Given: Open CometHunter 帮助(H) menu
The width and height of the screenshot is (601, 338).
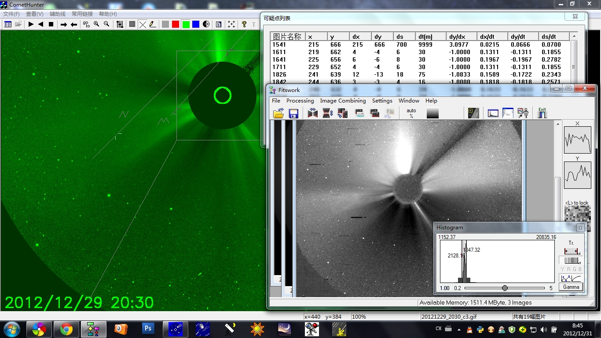Looking at the screenshot, I should pos(108,14).
